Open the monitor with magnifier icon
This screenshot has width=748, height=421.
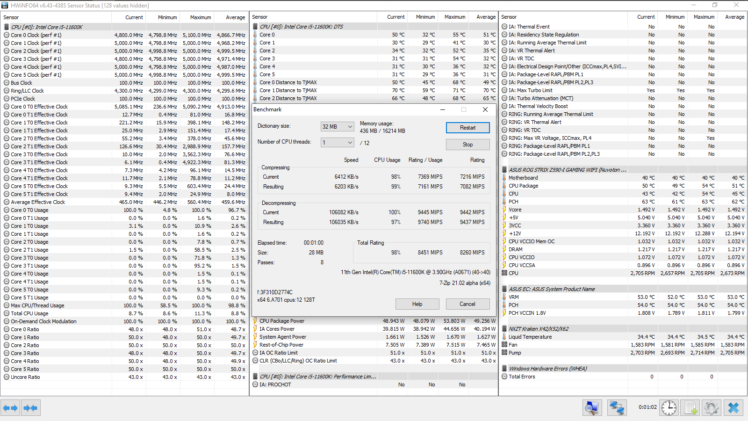(592, 408)
